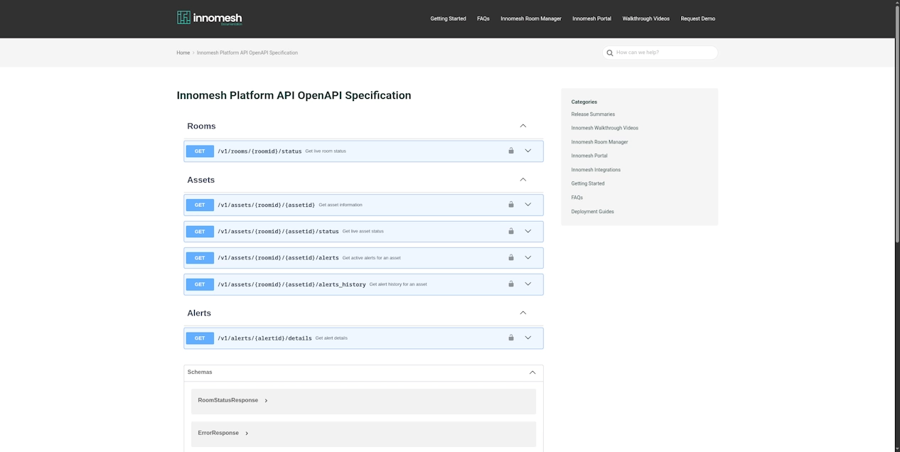Open FAQs in top navigation
This screenshot has height=452, width=900.
click(x=483, y=18)
